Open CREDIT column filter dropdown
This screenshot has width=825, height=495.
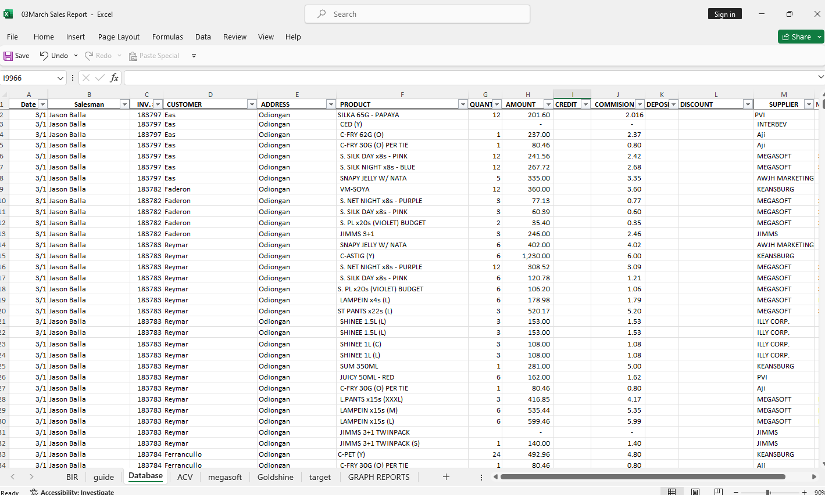[585, 104]
